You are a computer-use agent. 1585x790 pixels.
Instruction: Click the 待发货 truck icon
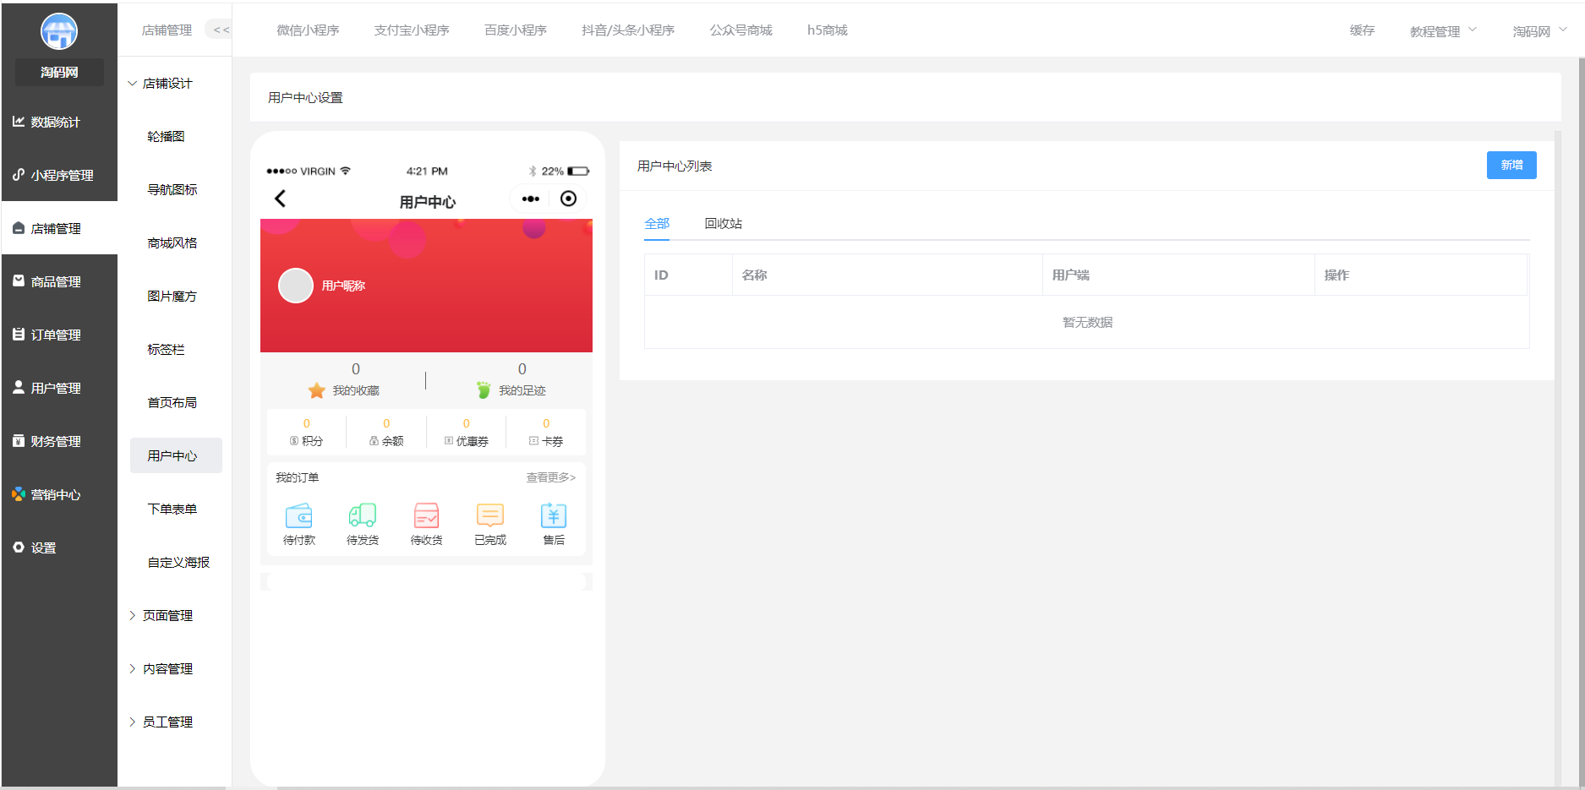click(363, 515)
